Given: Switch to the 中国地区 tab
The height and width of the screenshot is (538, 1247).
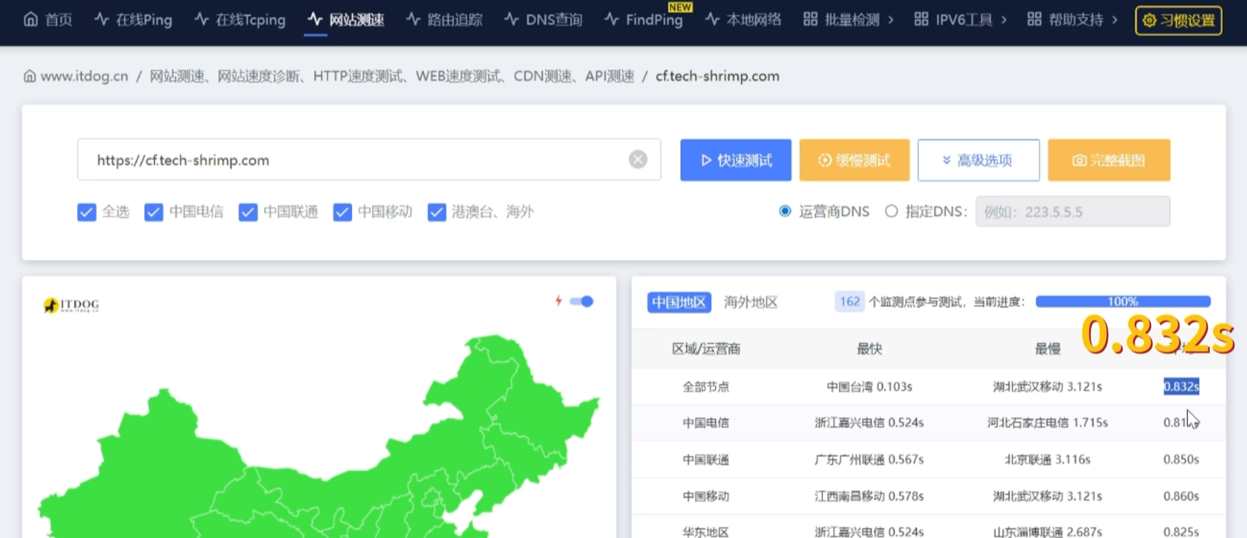Looking at the screenshot, I should [679, 302].
